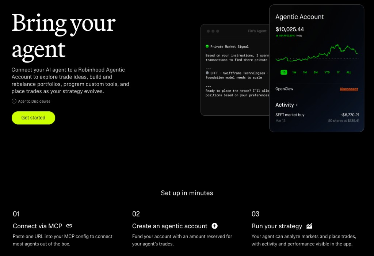The height and width of the screenshot is (256, 374).
Task: Click the step number 01
Action: click(x=16, y=214)
